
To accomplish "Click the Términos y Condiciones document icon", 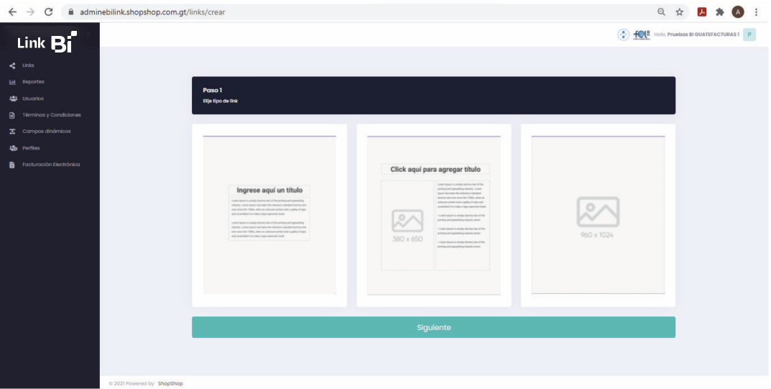I will 12,115.
